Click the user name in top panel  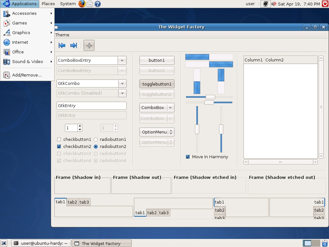pos(250,4)
